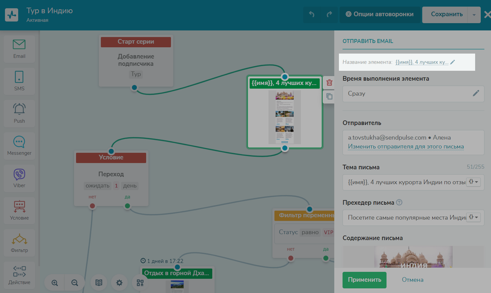This screenshot has width=491, height=293.
Task: Click the 1 дней в 17:22 delay label
Action: click(x=162, y=261)
